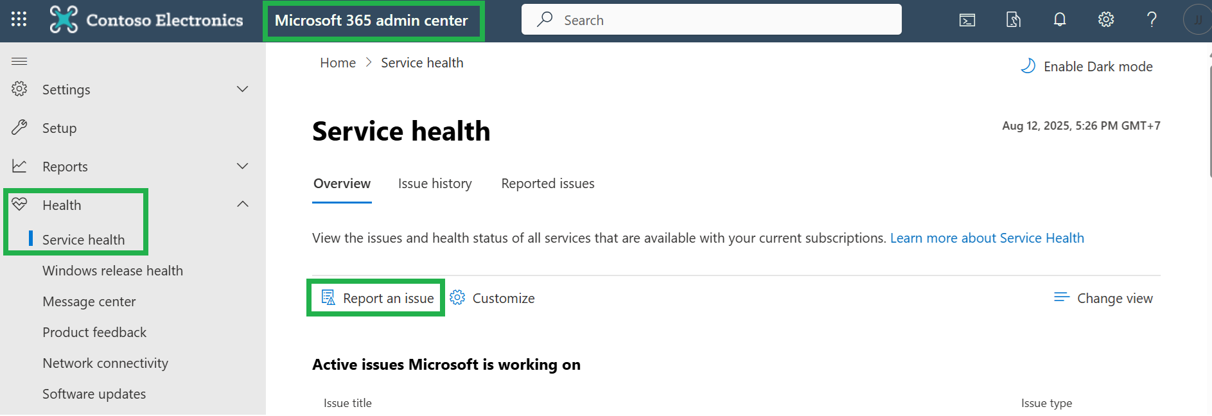This screenshot has width=1212, height=416.
Task: Focus the Search input field
Action: (x=712, y=19)
